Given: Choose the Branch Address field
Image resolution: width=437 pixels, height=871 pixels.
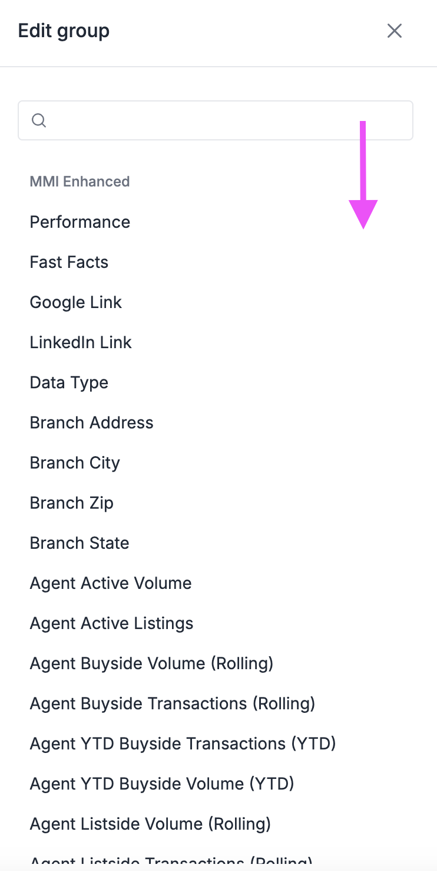Looking at the screenshot, I should [91, 423].
